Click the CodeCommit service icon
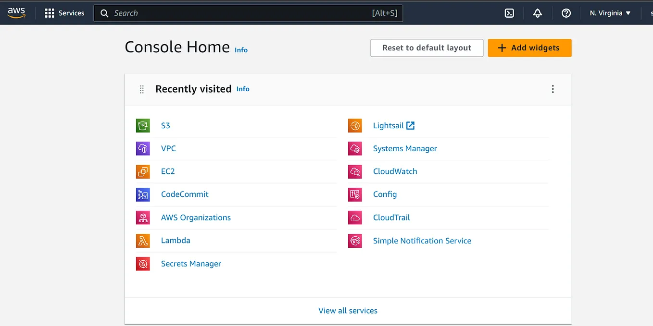 143,194
